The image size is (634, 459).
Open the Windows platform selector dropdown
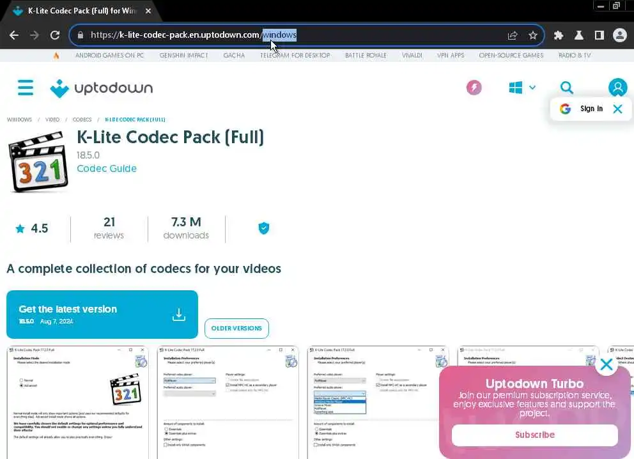(522, 88)
